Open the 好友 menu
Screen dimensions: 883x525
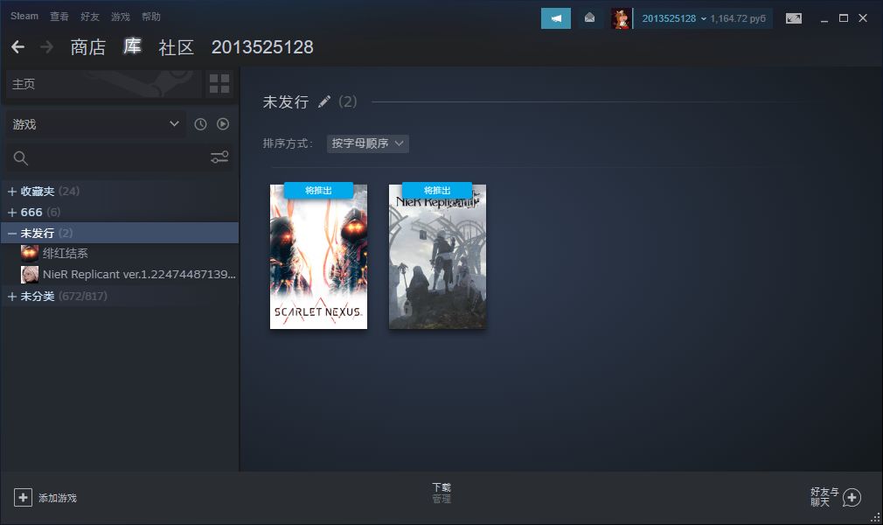[x=90, y=17]
